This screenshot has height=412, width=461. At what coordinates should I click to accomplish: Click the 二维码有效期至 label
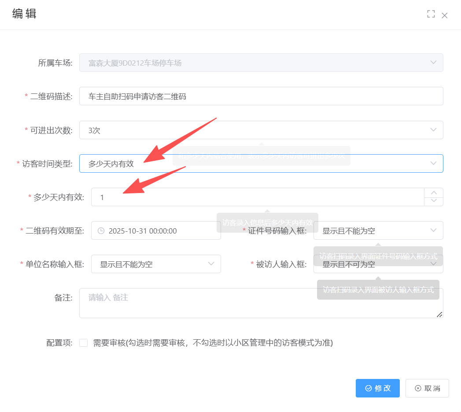tap(55, 231)
